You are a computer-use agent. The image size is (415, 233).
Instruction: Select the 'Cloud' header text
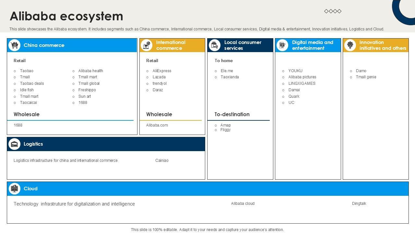[30, 189]
